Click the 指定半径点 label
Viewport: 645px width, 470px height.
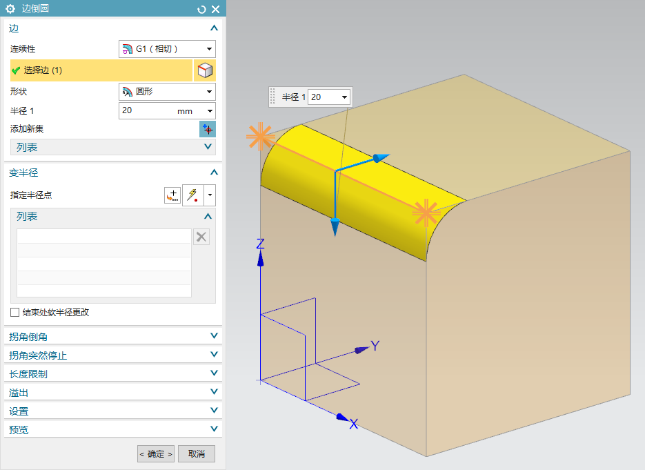click(31, 195)
